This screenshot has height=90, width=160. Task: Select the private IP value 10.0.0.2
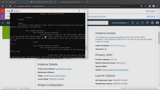pos(114,59)
